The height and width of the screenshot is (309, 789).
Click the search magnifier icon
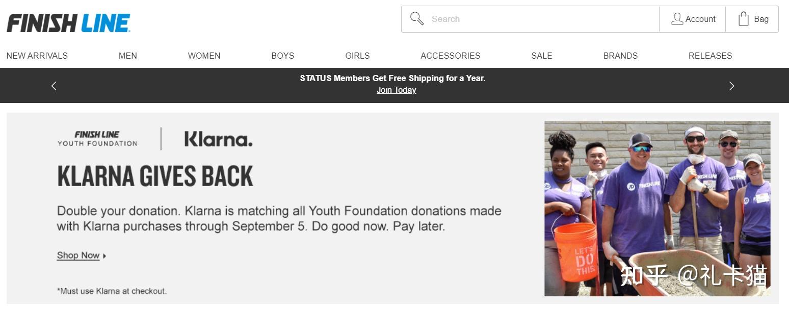click(417, 19)
